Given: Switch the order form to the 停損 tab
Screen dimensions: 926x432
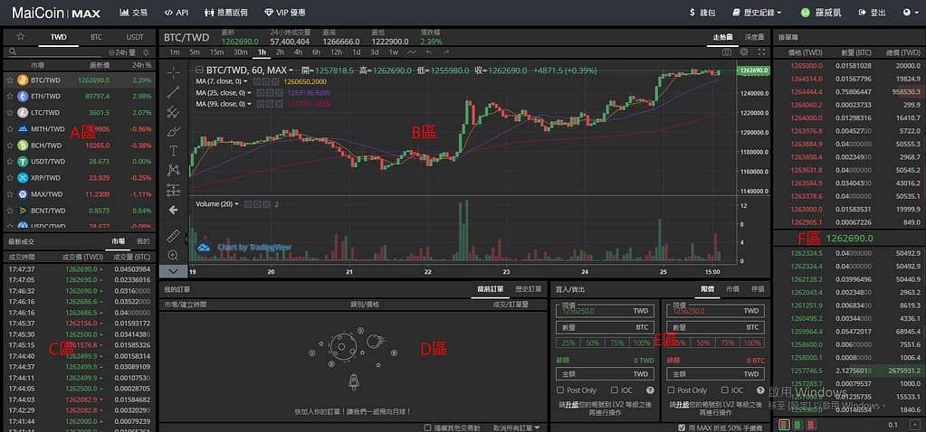Looking at the screenshot, I should tap(757, 289).
